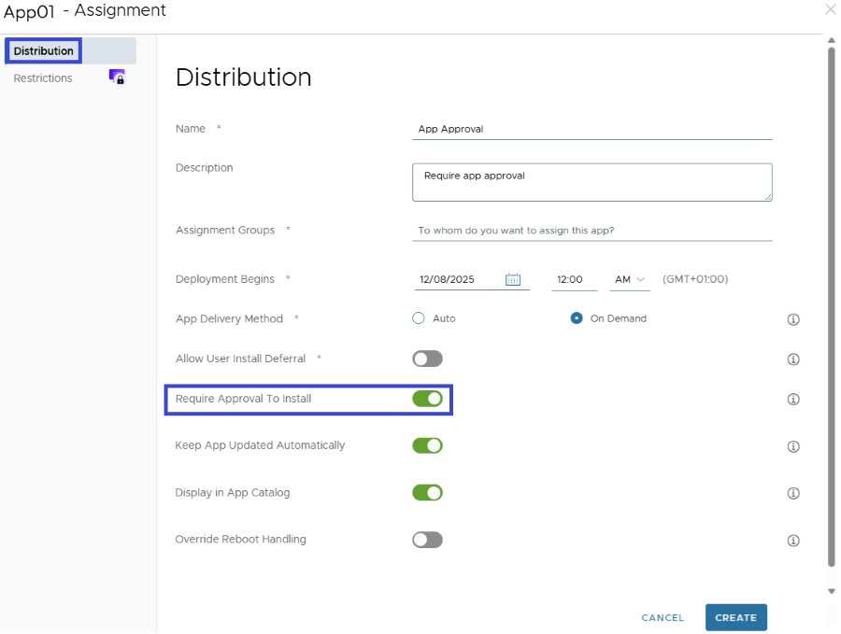Show info for App Delivery Method
Screen dimensions: 841x634
click(x=793, y=319)
